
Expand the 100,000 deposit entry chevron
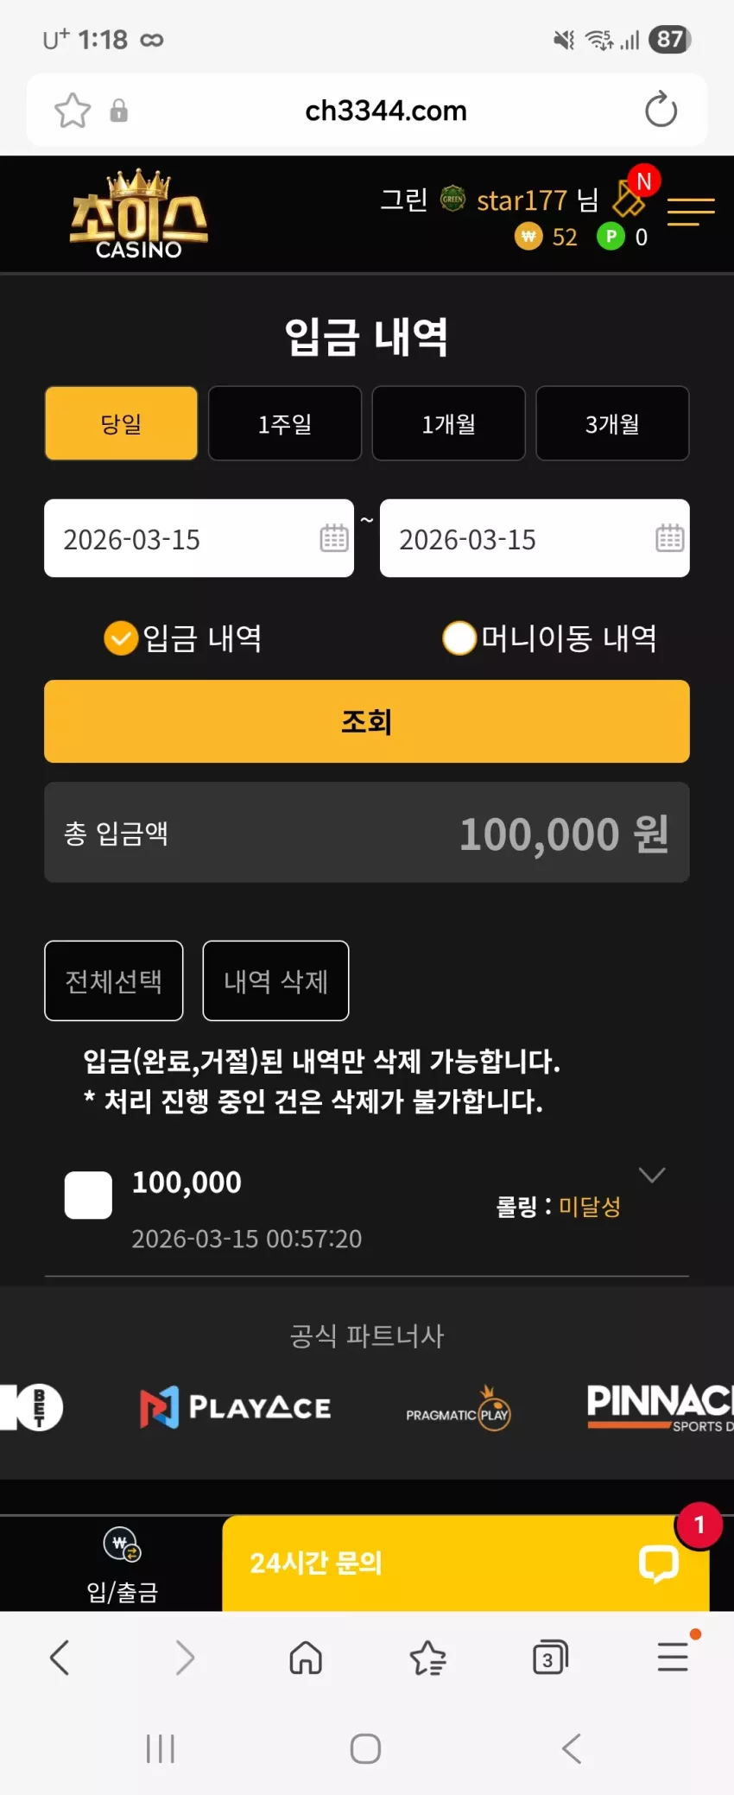651,1175
